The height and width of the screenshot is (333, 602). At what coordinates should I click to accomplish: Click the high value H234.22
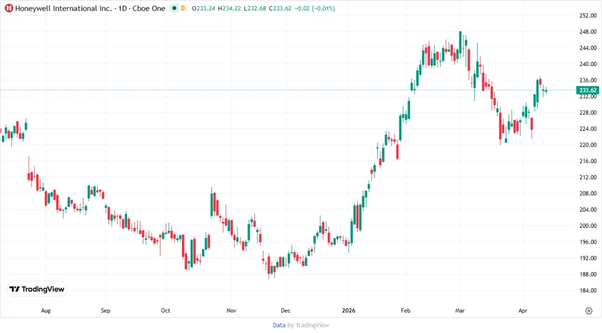[229, 8]
